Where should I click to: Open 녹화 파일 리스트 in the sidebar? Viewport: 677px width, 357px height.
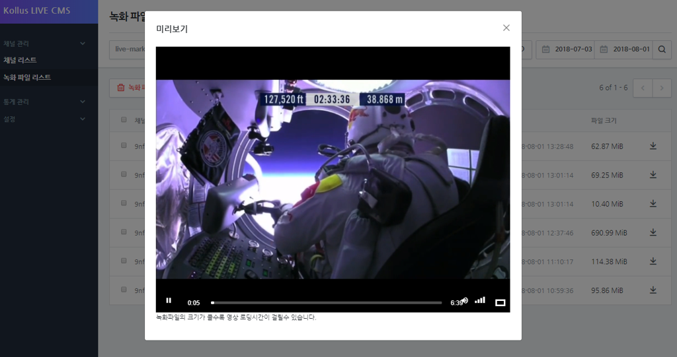point(27,77)
